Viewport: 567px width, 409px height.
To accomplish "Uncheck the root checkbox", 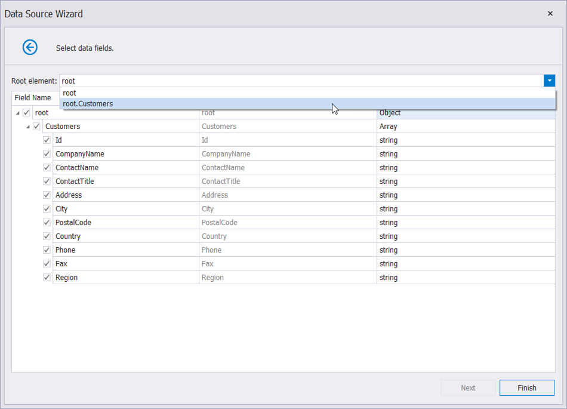I will [26, 113].
